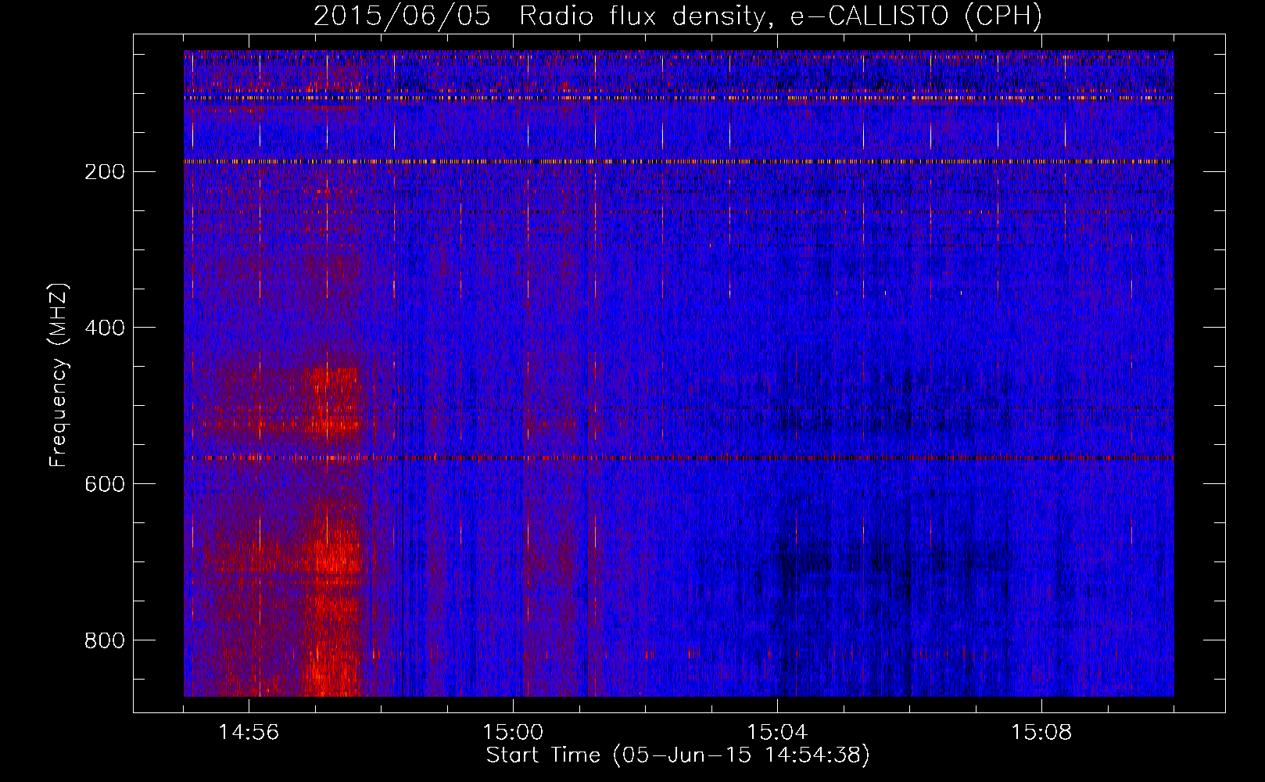Click the 200 frequency tick label
Image resolution: width=1265 pixels, height=782 pixels.
pyautogui.click(x=104, y=172)
